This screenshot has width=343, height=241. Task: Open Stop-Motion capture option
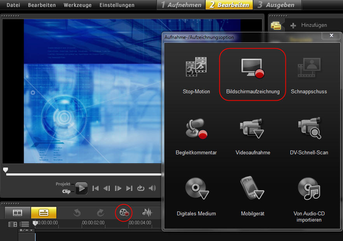coord(196,67)
